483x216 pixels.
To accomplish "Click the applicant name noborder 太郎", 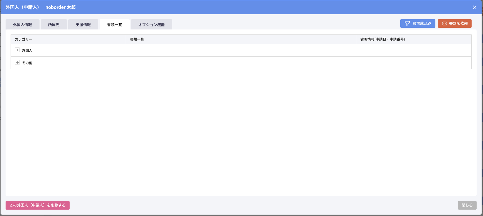I will (60, 7).
